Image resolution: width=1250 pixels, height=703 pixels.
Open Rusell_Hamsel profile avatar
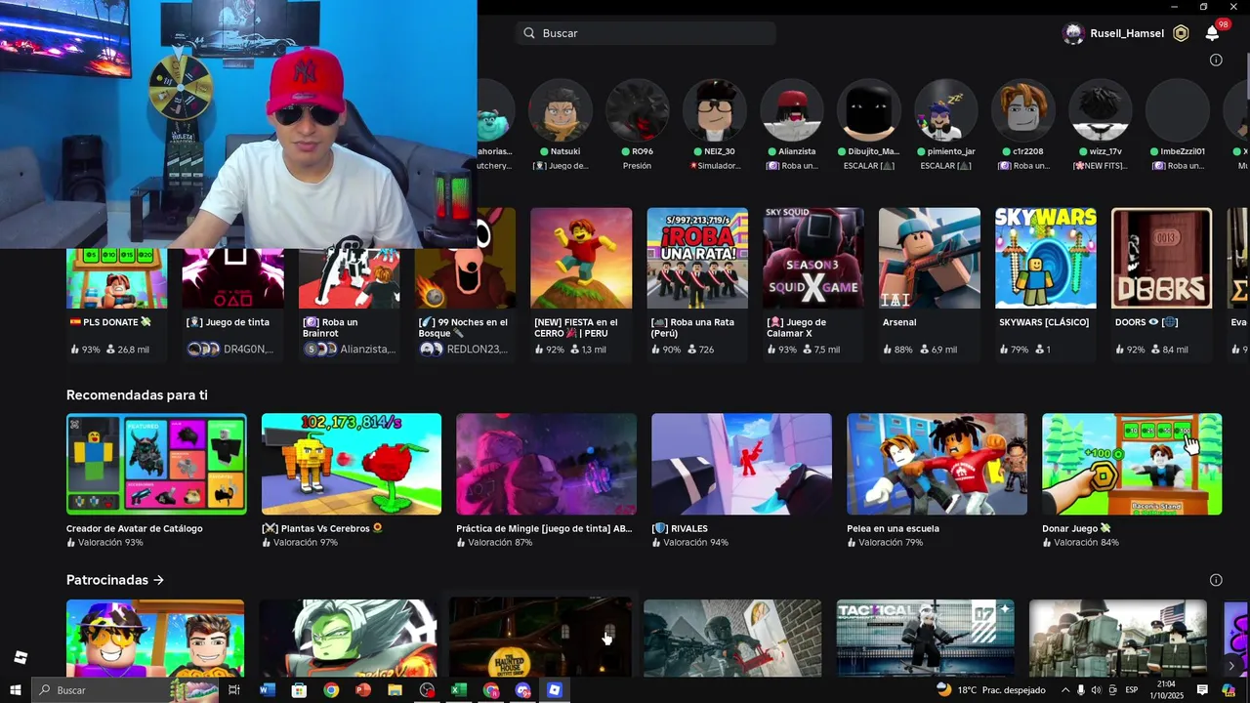point(1073,33)
